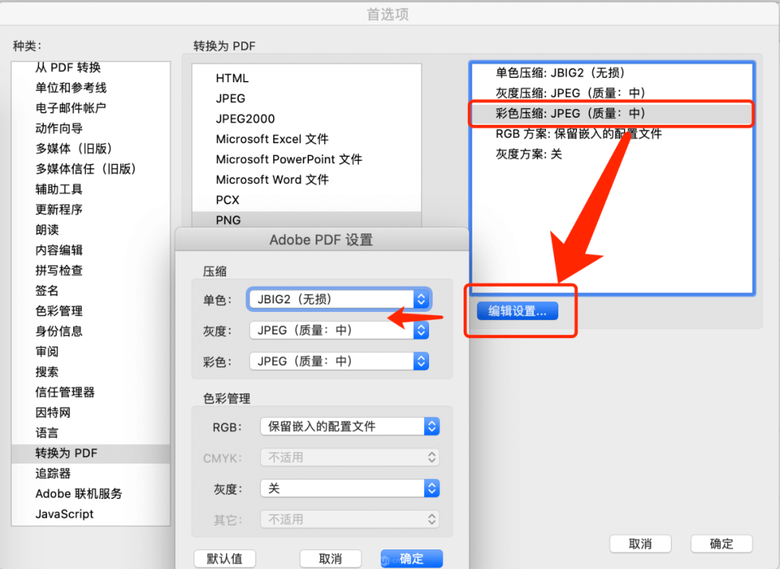Image resolution: width=780 pixels, height=569 pixels.
Task: Select JavaScript category
Action: (91, 514)
